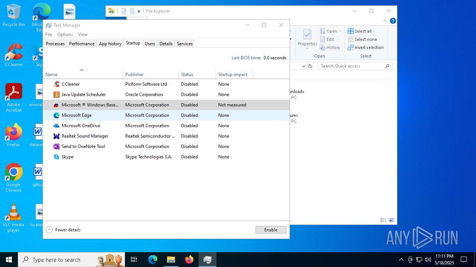476x267 pixels.
Task: Sort by the Publisher column header
Action: point(151,73)
